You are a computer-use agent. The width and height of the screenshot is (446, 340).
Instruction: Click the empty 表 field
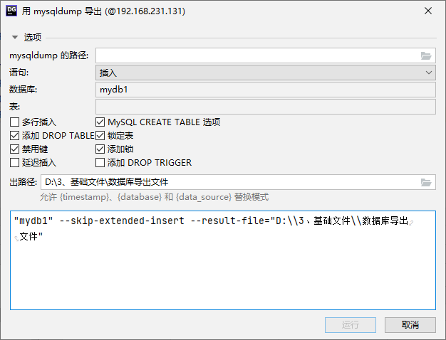click(x=265, y=107)
